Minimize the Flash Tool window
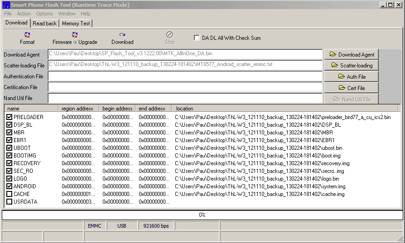 pos(383,5)
